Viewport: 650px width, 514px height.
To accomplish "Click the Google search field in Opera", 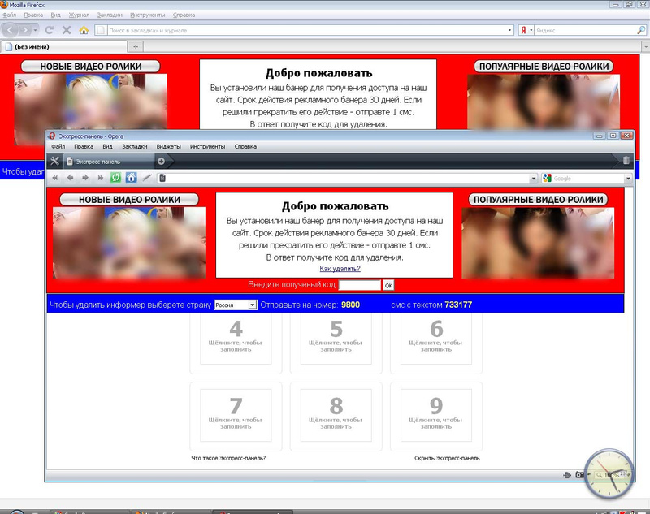I will coord(588,179).
